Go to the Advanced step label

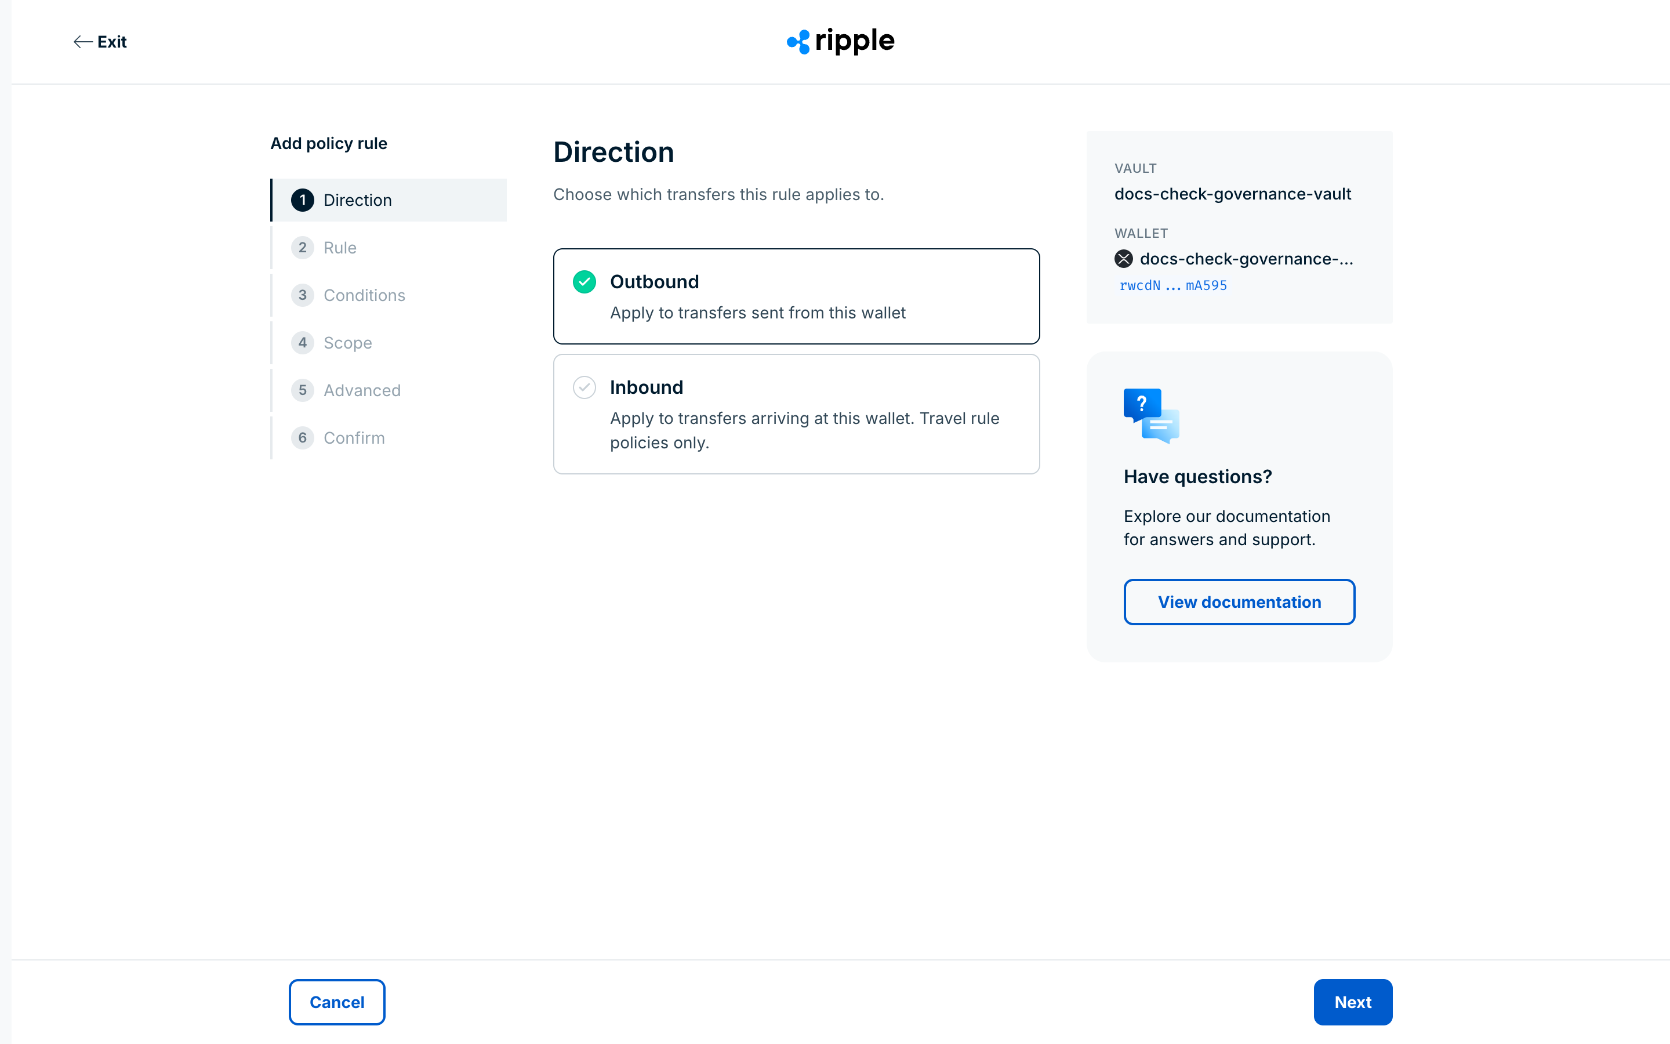tap(362, 391)
